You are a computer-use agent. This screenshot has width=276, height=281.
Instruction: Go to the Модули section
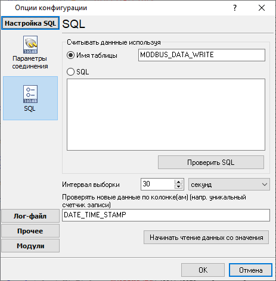tap(30, 246)
